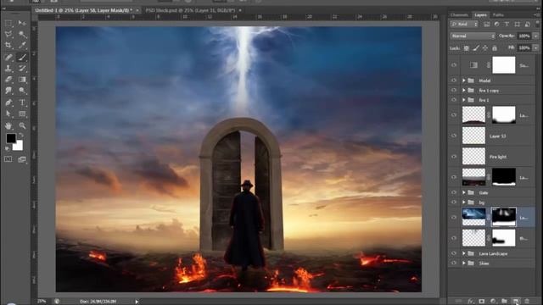Screen dimensions: 543x305
Task: Select the Untitled-1 document tab
Action: point(84,10)
